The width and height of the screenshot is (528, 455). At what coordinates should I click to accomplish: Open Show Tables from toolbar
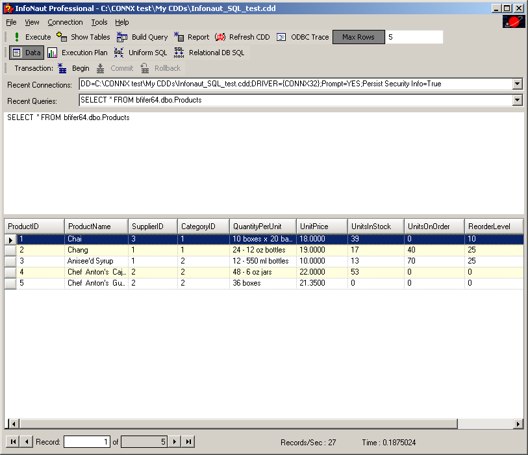62,37
